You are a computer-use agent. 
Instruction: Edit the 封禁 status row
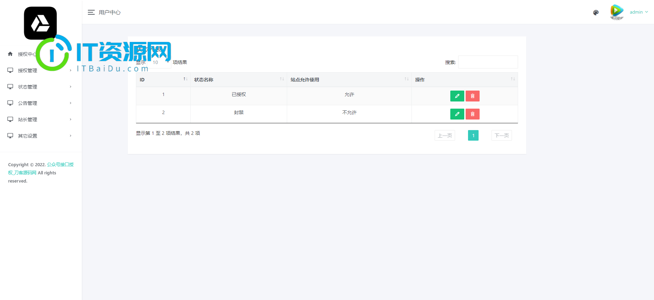[457, 114]
